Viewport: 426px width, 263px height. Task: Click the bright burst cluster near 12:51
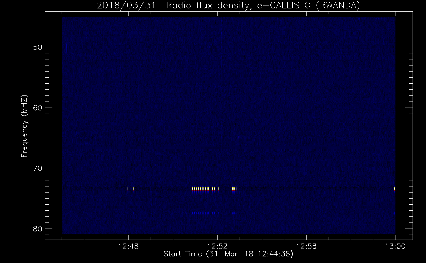pos(205,190)
